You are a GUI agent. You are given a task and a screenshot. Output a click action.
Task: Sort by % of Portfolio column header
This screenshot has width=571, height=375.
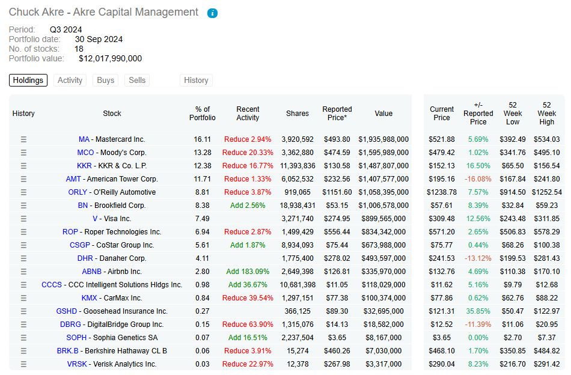point(203,114)
